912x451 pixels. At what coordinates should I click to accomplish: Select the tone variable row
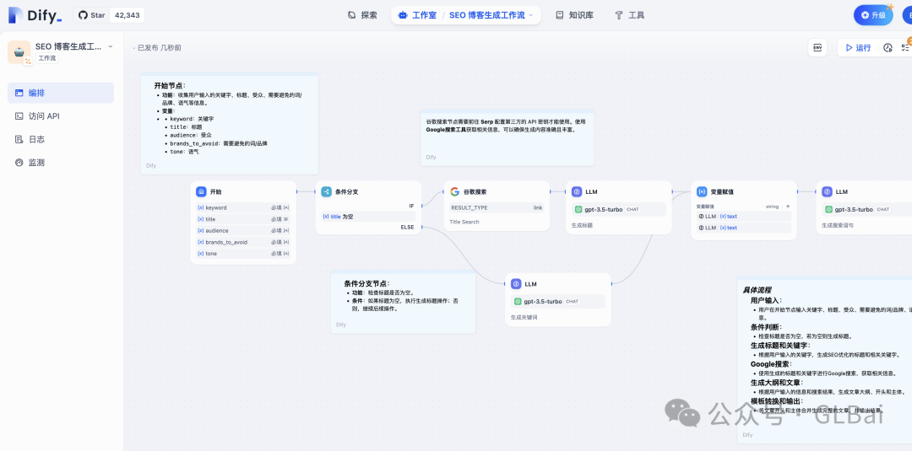coord(243,254)
